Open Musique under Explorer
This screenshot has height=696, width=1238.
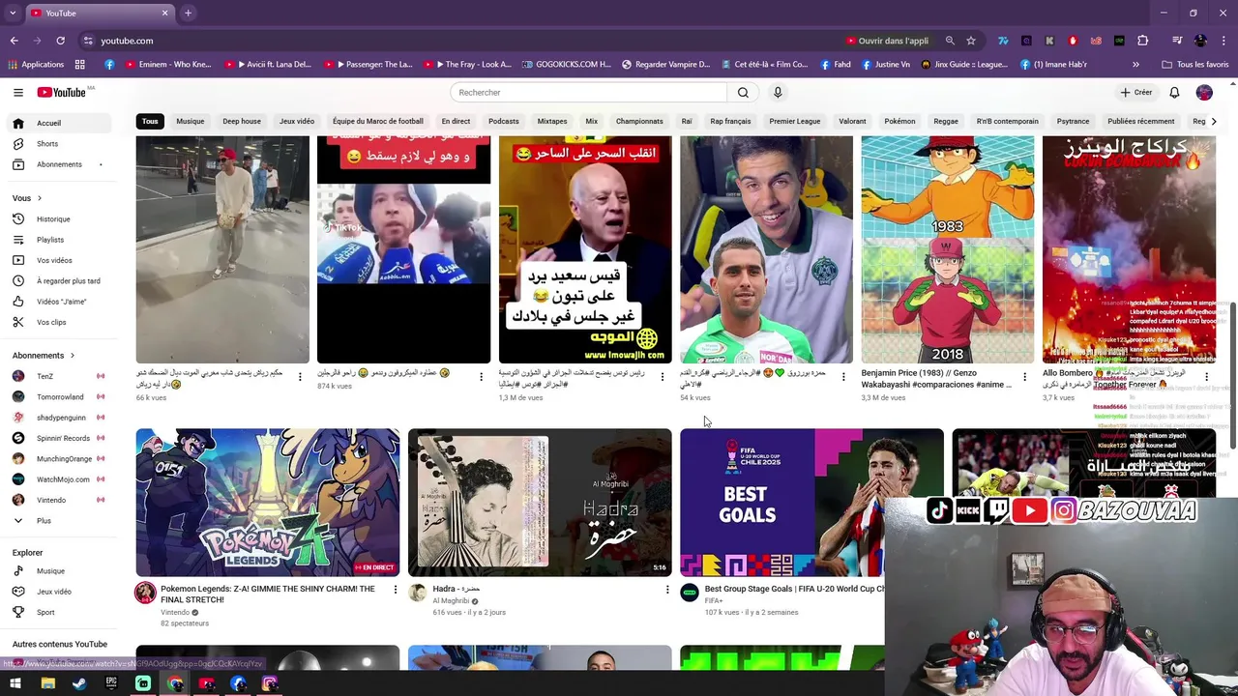point(60,571)
